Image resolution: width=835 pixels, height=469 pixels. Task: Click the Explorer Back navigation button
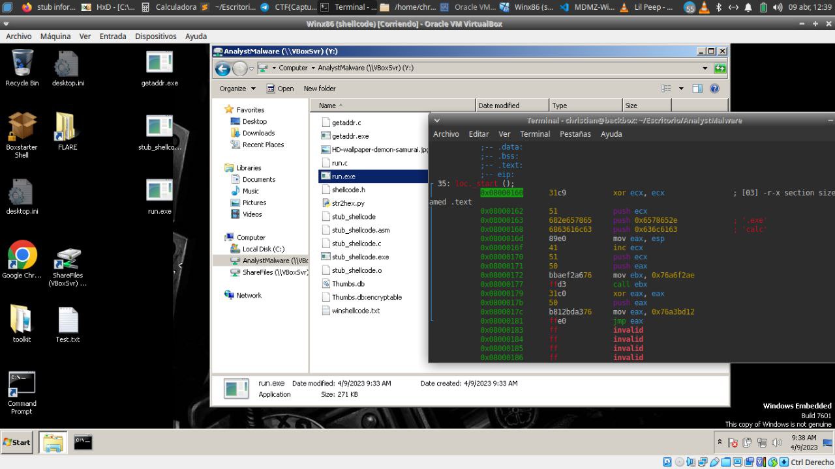(222, 68)
